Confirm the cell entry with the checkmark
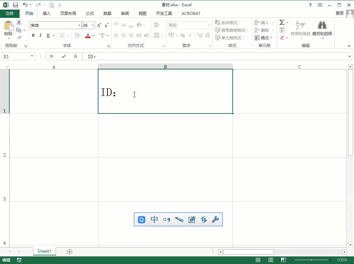The width and height of the screenshot is (354, 264). click(64, 56)
